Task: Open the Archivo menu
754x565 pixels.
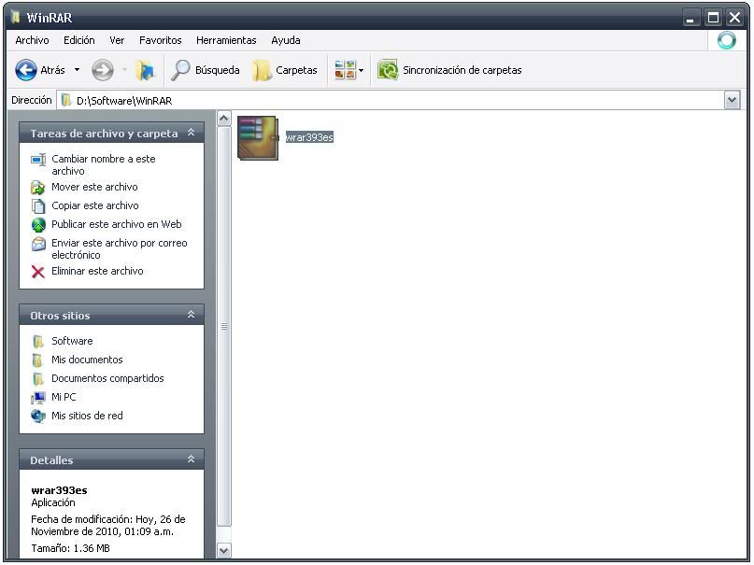Action: click(32, 40)
